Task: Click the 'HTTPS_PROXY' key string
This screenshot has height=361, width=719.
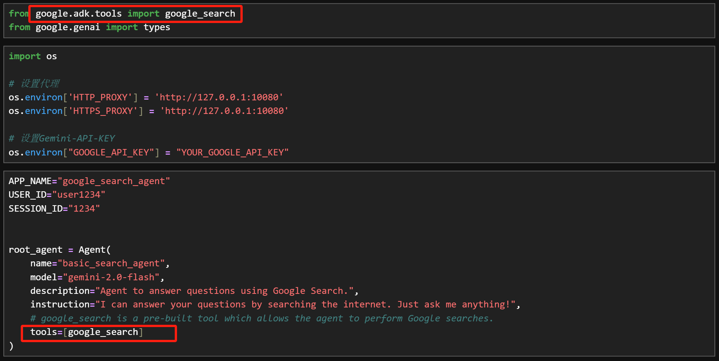Action: point(103,111)
